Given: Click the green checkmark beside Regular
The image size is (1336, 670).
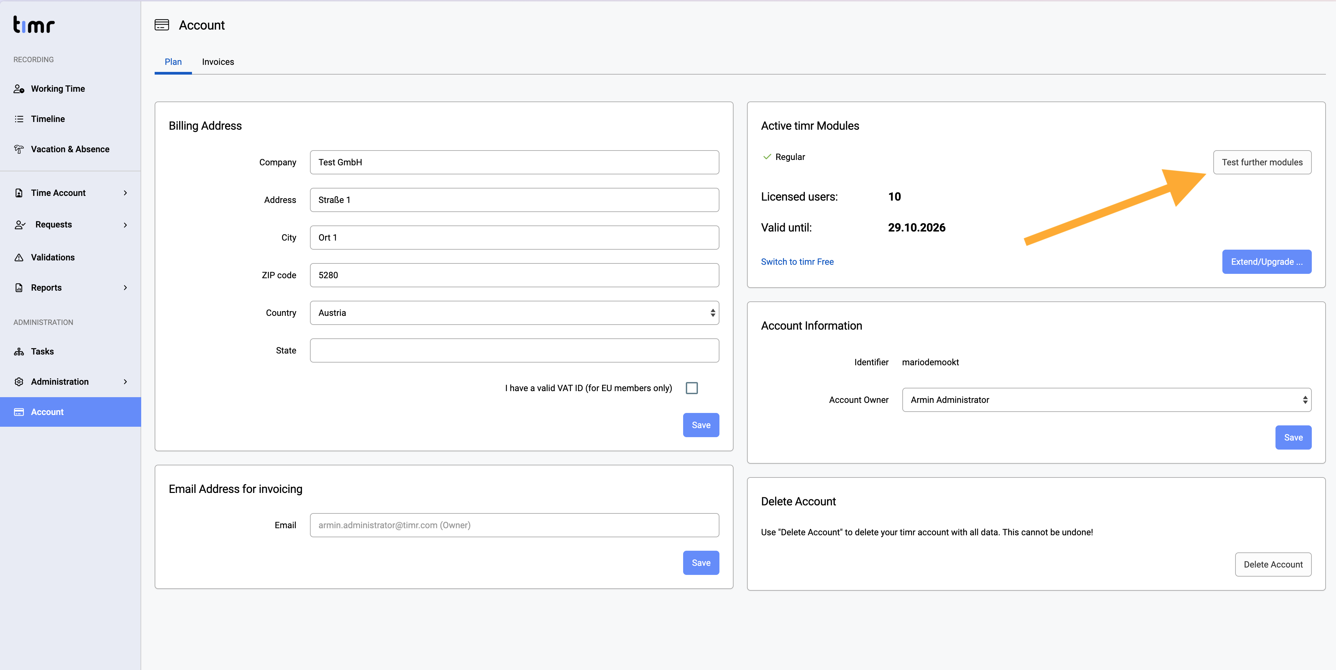Looking at the screenshot, I should [767, 157].
